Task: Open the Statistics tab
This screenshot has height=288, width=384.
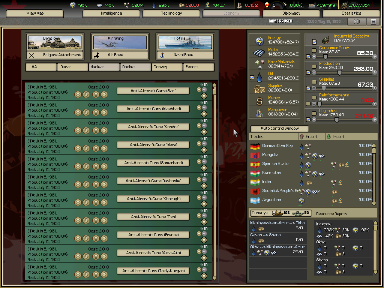Action: coord(351,13)
